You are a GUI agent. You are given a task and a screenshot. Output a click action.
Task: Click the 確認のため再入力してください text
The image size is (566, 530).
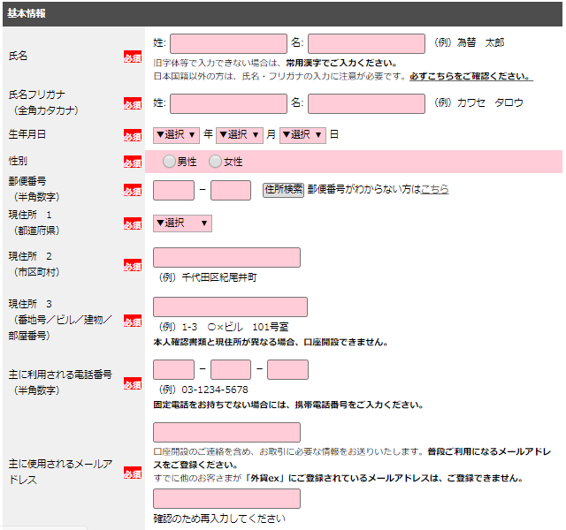click(x=219, y=519)
